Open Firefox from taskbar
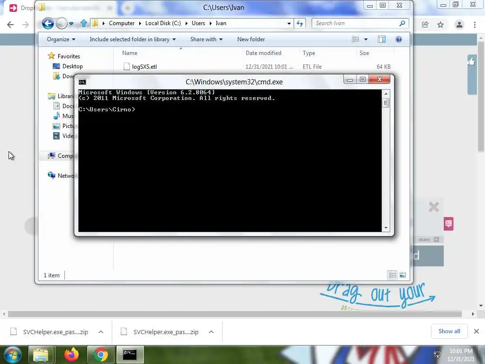 [x=72, y=355]
